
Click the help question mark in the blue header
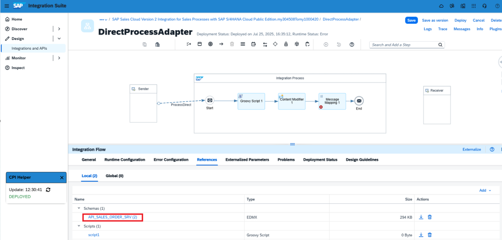point(497,6)
